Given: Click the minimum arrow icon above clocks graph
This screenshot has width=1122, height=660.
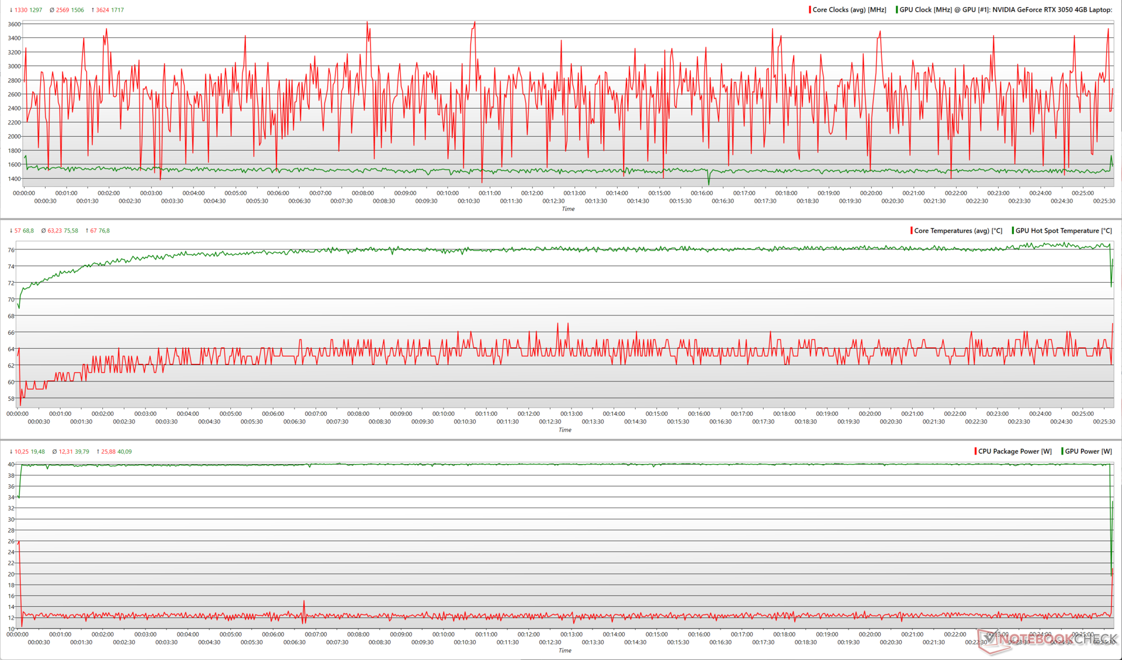Looking at the screenshot, I should [11, 10].
